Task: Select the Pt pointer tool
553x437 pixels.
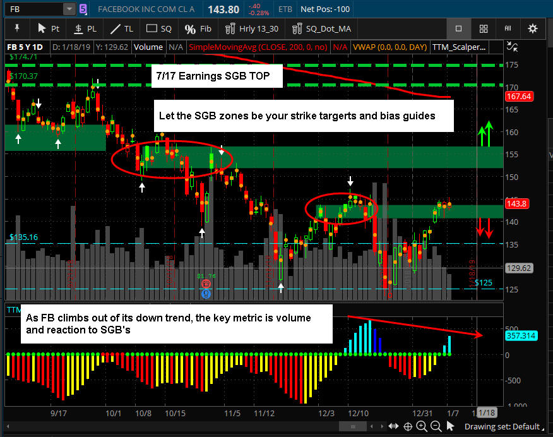Action: (x=49, y=28)
